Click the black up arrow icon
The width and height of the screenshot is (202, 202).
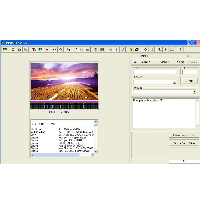point(166,49)
